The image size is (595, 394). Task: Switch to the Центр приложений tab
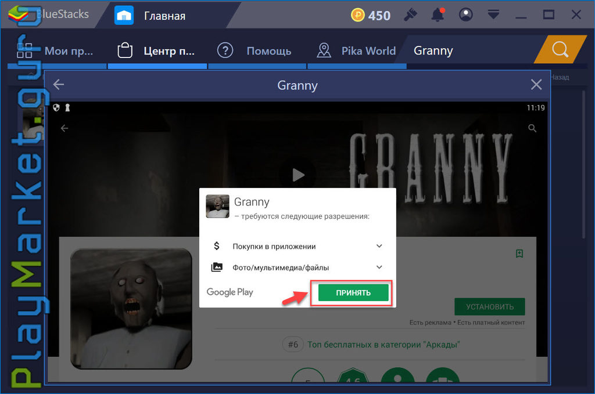157,50
